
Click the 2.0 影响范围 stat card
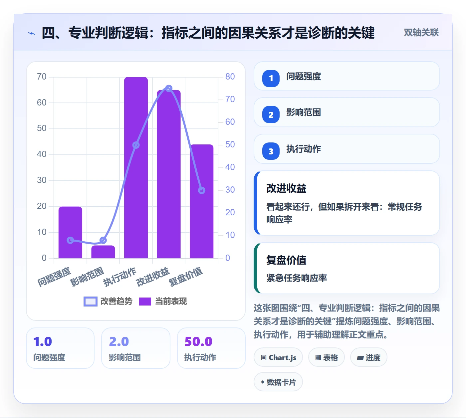point(136,348)
